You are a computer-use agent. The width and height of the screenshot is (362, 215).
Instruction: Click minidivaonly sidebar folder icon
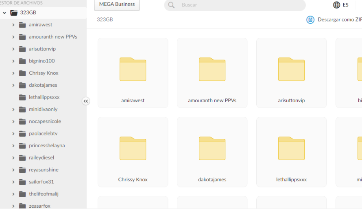pyautogui.click(x=22, y=110)
